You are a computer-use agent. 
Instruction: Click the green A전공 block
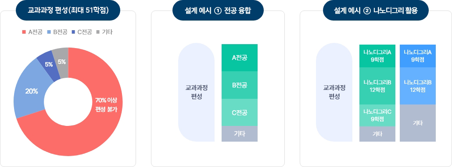240,58
